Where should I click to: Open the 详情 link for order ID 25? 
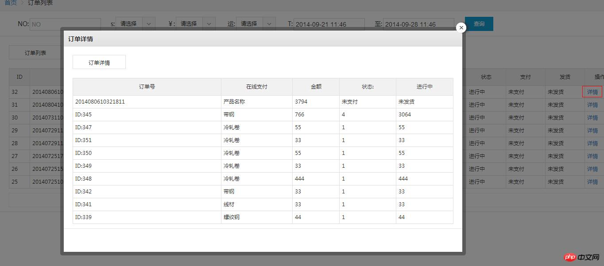coord(592,181)
